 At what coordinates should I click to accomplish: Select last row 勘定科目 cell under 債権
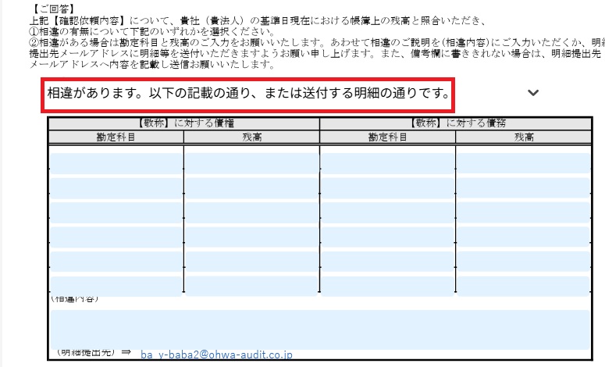tap(116, 286)
